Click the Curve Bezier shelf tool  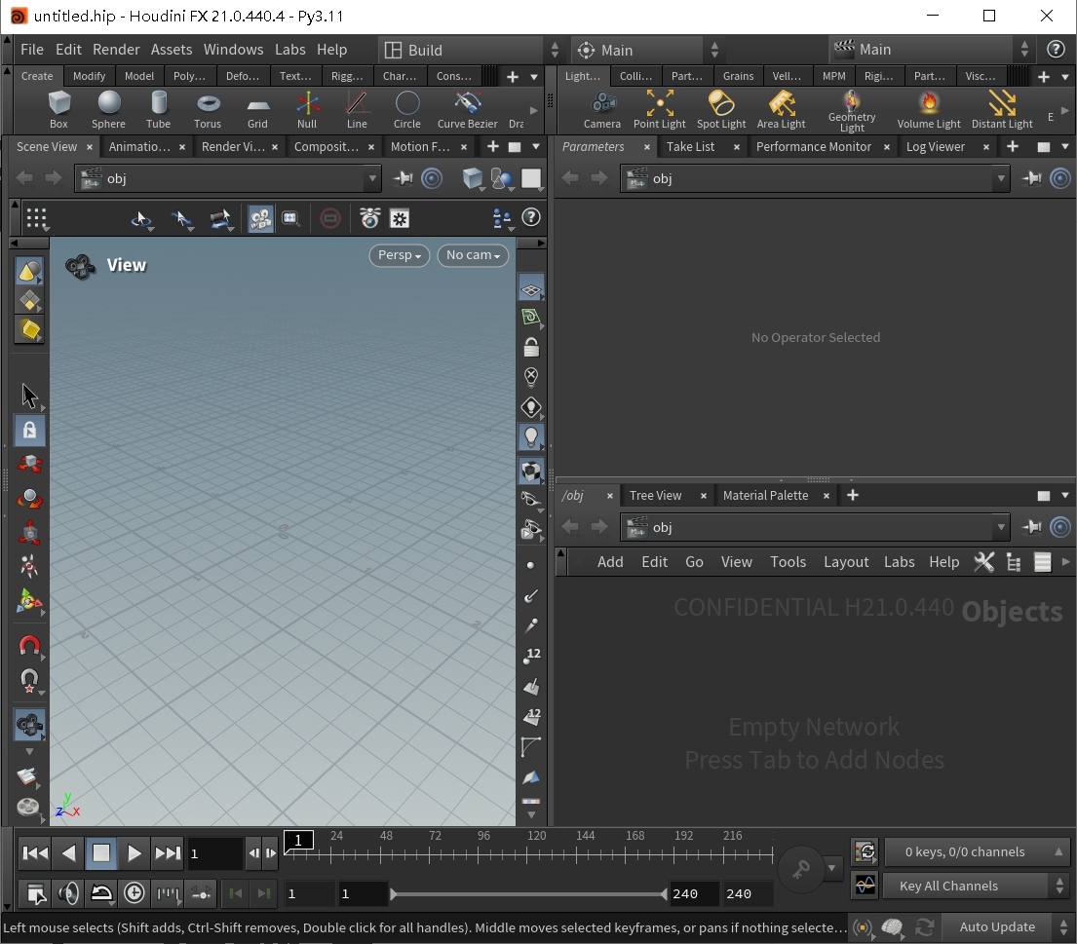click(x=468, y=108)
